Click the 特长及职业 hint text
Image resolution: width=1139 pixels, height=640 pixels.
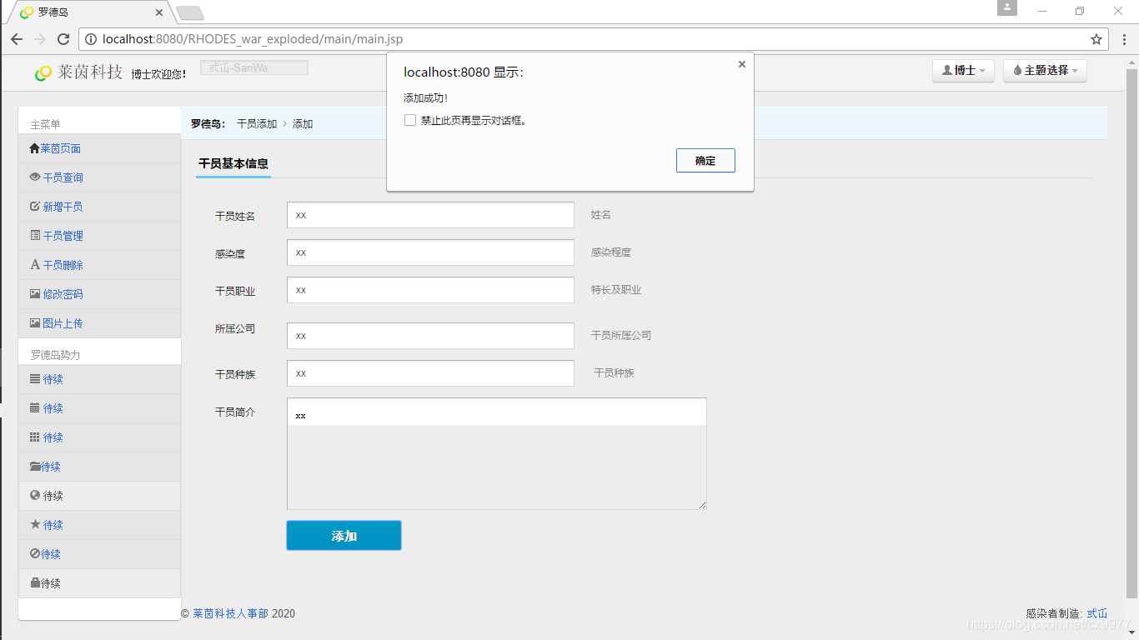point(616,290)
